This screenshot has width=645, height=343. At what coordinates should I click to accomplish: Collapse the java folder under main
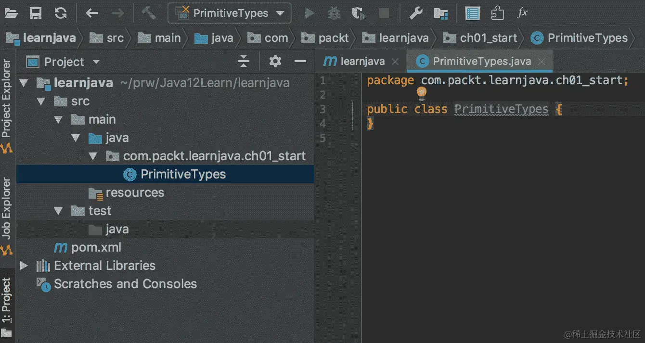coord(76,138)
